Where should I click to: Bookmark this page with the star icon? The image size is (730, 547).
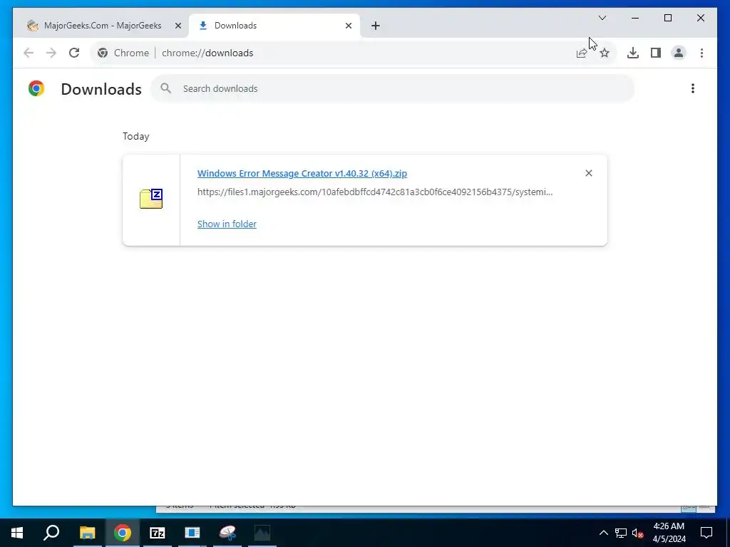(605, 53)
